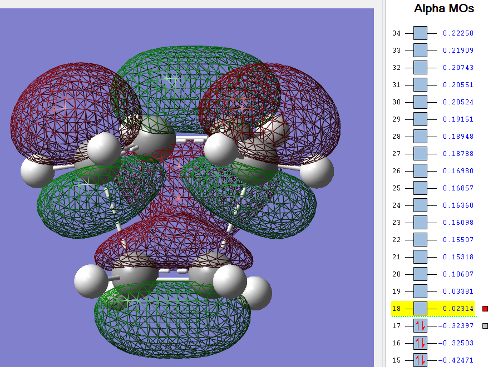Select the doubly occupied box of orbital 17
The image size is (493, 367).
pyautogui.click(x=420, y=326)
